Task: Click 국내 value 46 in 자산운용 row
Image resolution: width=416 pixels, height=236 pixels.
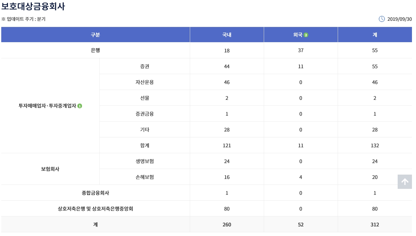Action: coord(227,82)
